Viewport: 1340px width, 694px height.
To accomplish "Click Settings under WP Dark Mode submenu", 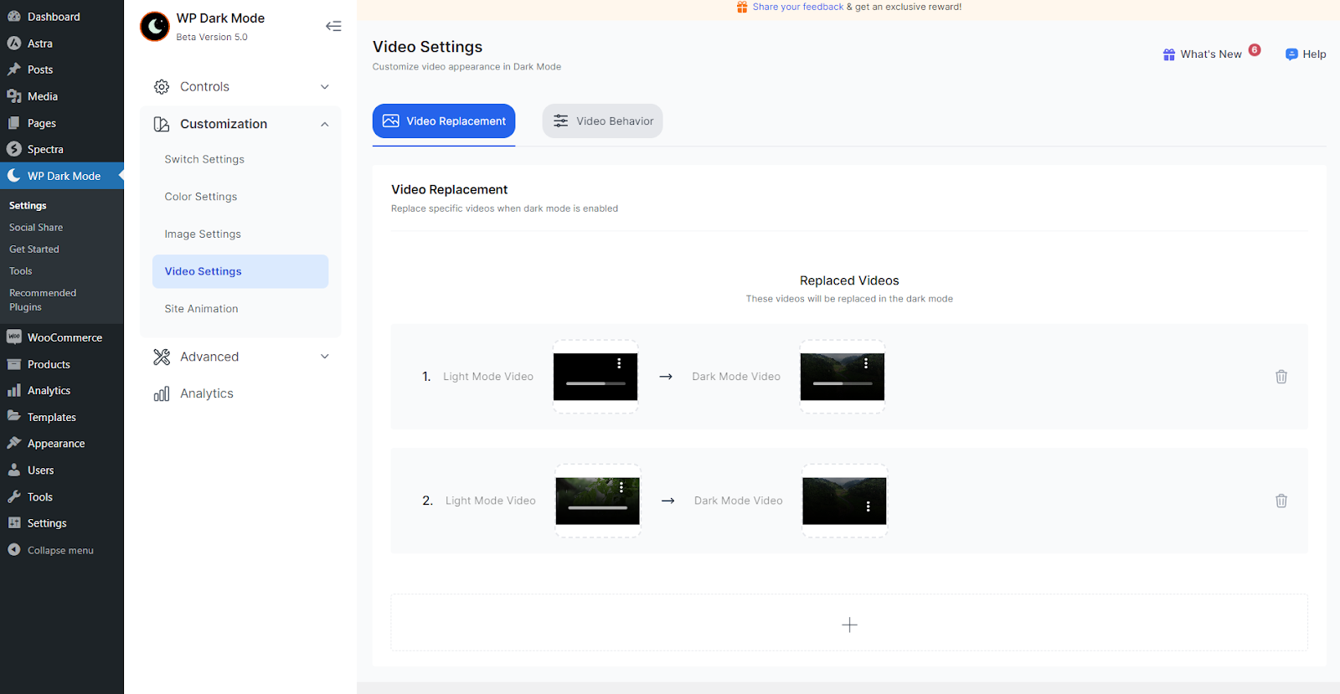I will (28, 206).
